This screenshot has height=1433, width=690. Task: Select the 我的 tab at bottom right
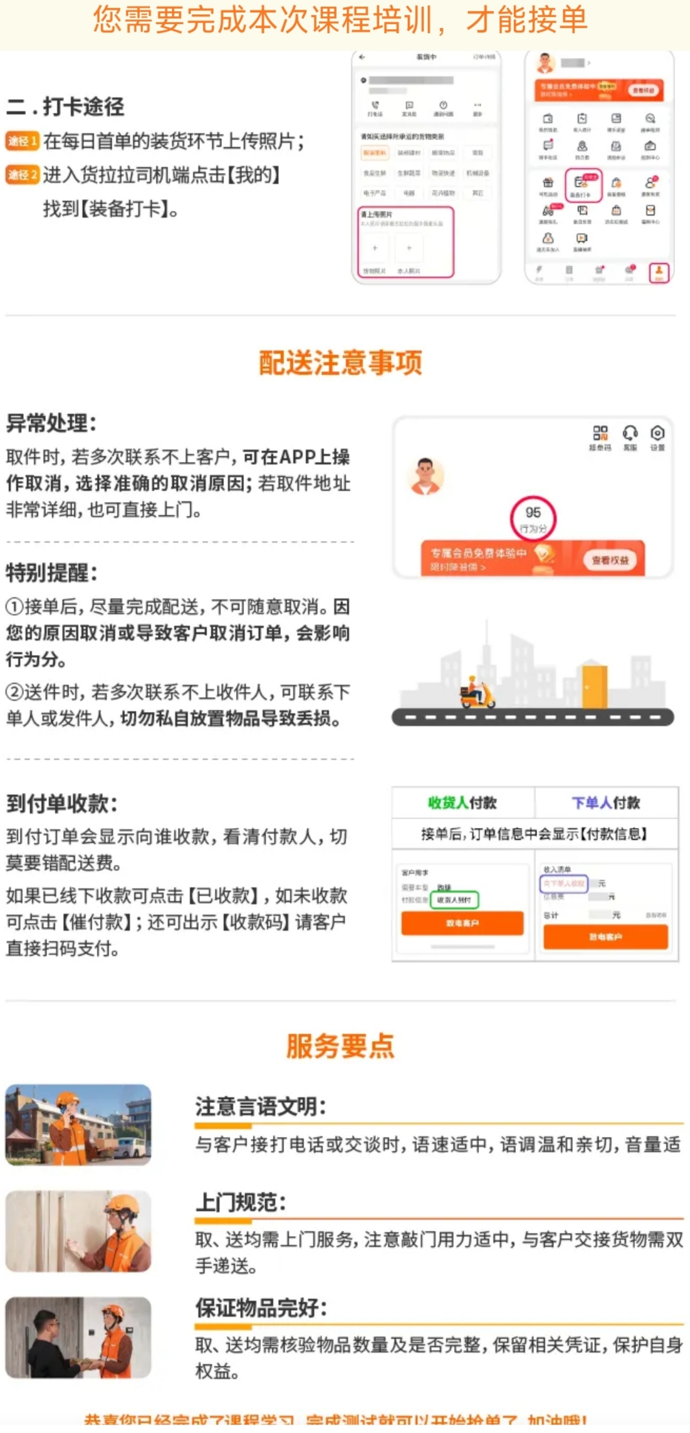click(659, 272)
